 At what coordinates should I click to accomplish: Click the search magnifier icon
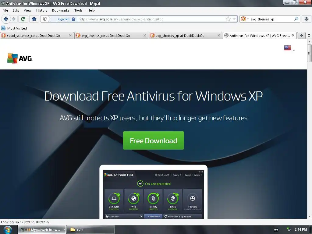point(296,19)
